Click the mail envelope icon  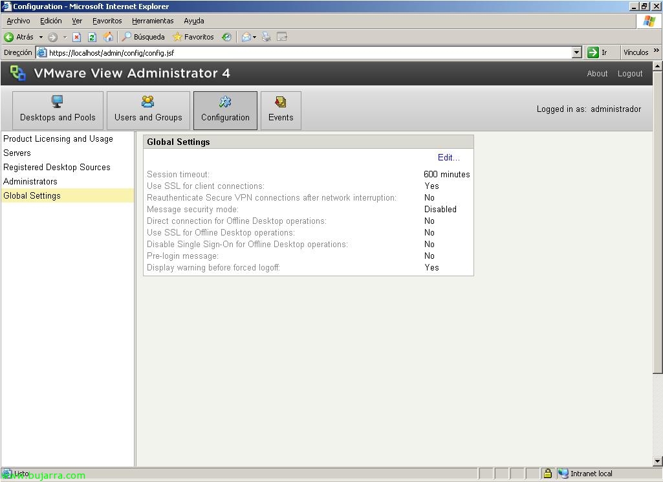[x=246, y=38]
